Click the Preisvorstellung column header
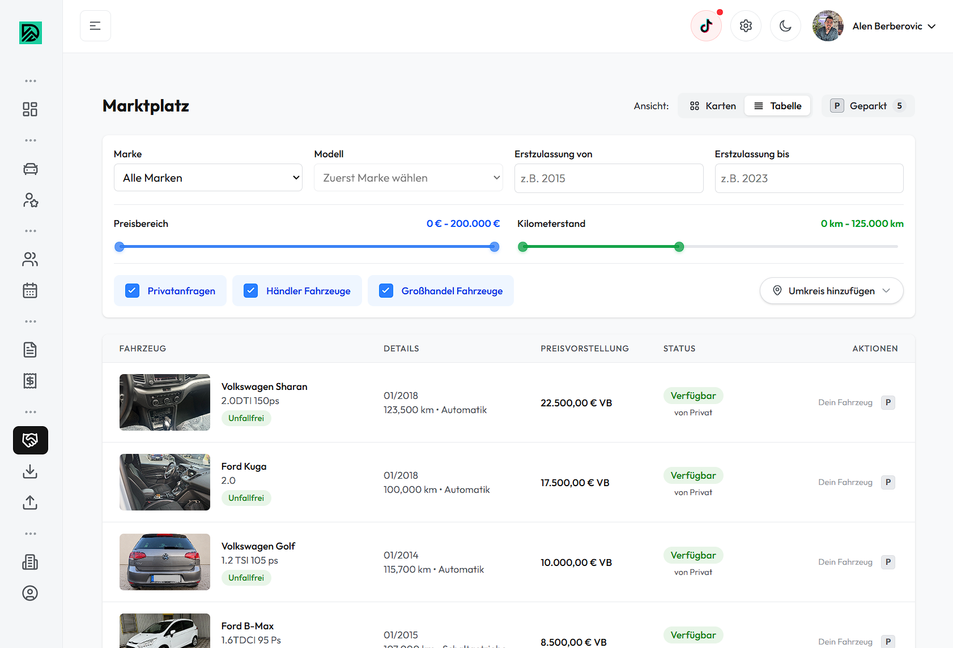The width and height of the screenshot is (953, 648). coord(585,349)
